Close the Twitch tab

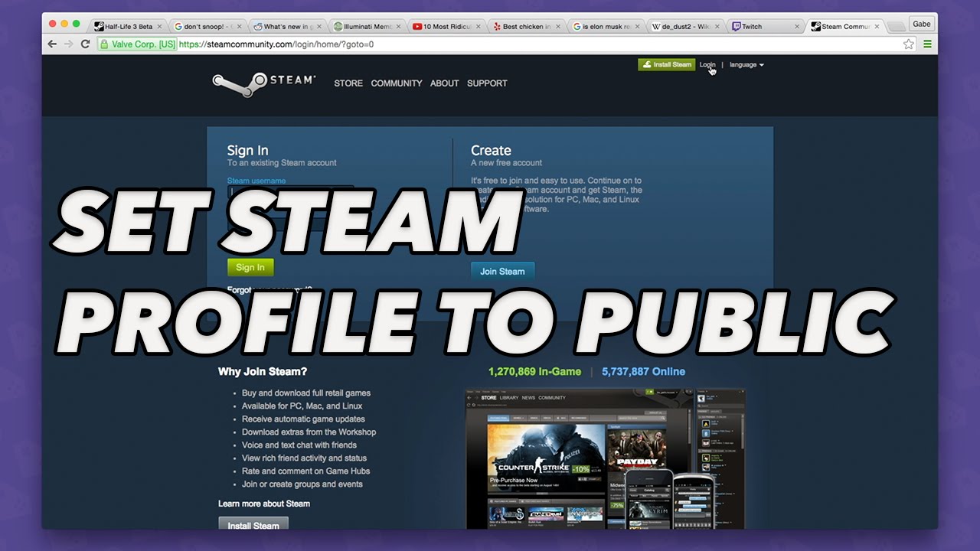point(796,27)
